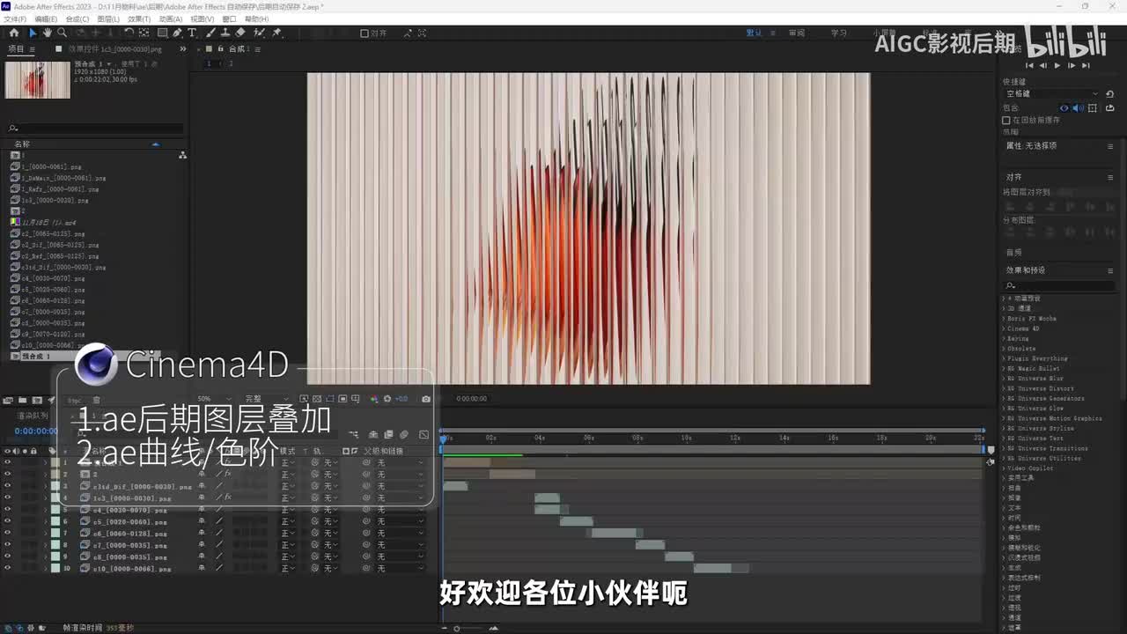Open the 动画(A) menu
1127x634 pixels.
tap(171, 18)
